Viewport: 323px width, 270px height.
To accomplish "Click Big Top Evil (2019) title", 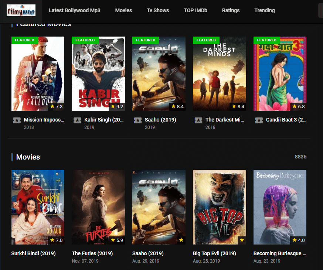I will coord(214,253).
